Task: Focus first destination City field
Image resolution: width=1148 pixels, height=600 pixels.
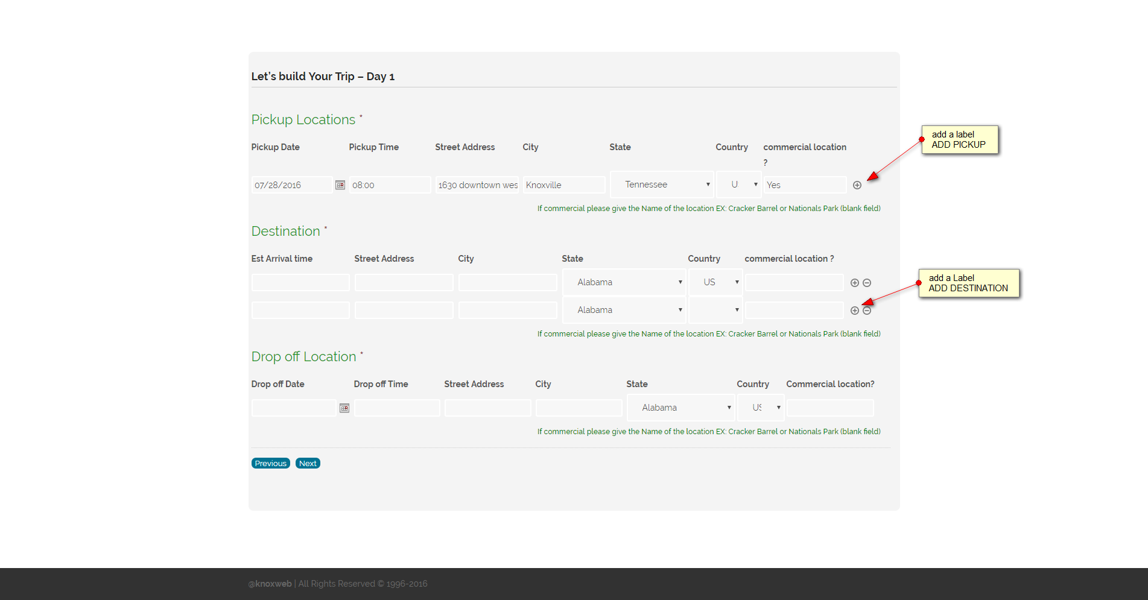Action: 508,283
